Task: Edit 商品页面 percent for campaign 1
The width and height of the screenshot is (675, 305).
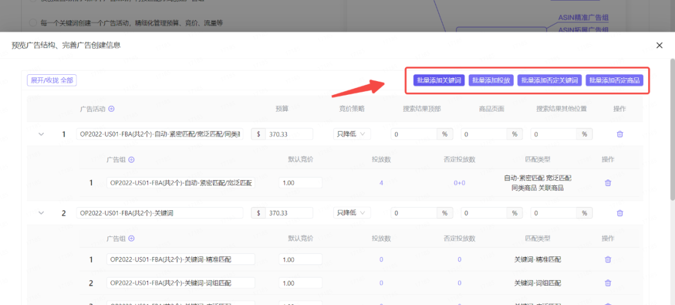Action: coord(484,134)
